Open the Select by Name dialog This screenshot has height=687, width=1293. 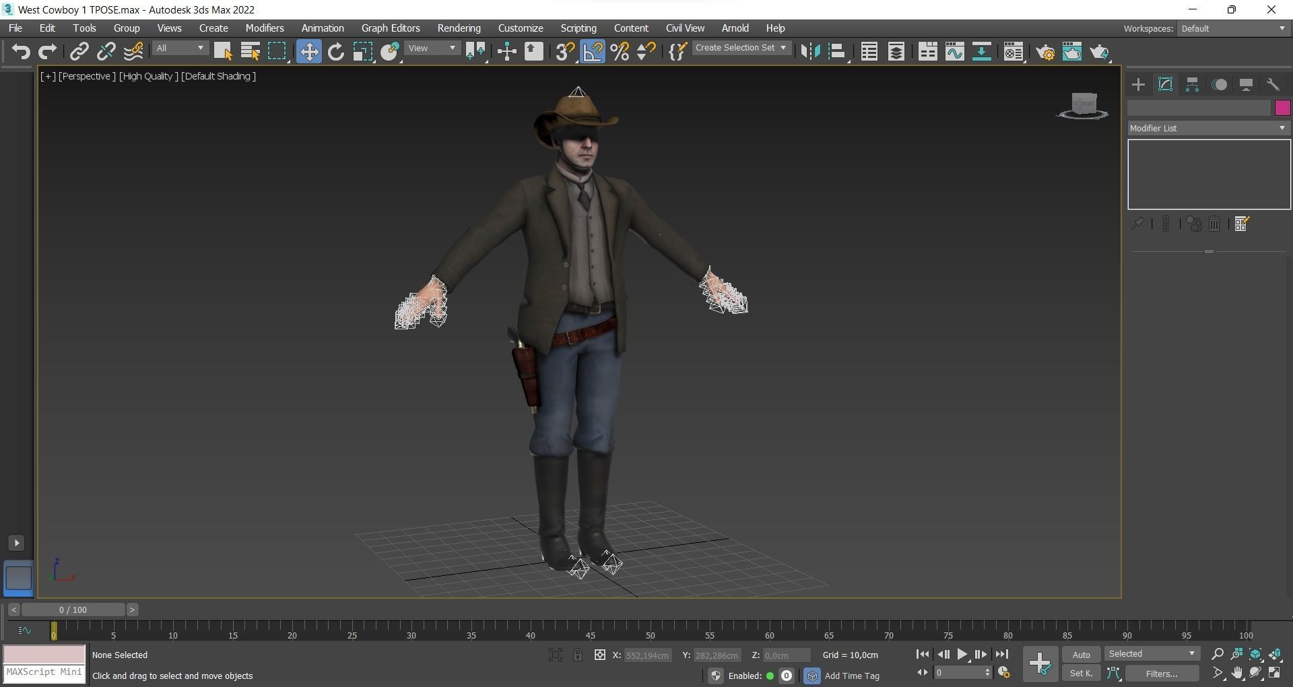(250, 52)
